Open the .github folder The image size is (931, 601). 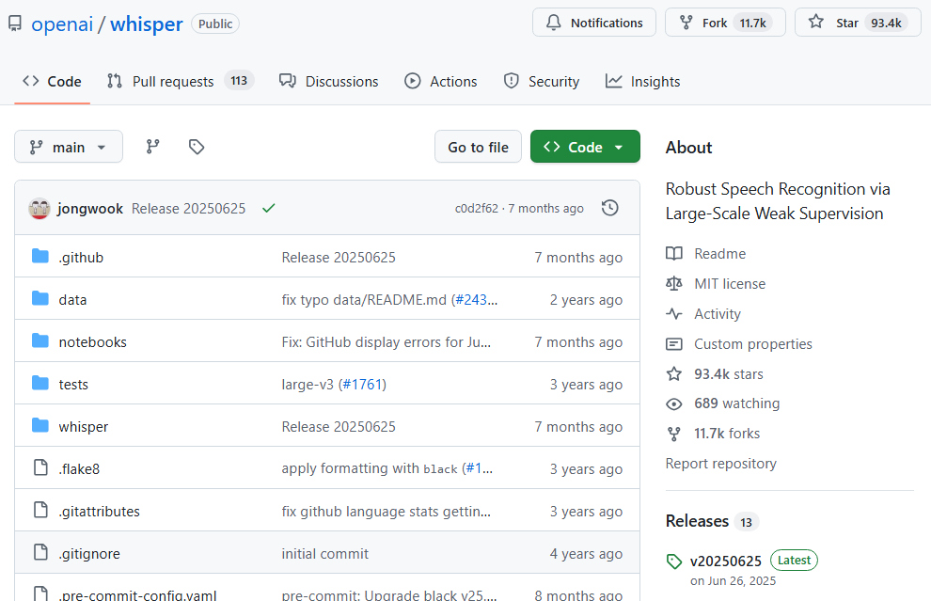(x=81, y=257)
